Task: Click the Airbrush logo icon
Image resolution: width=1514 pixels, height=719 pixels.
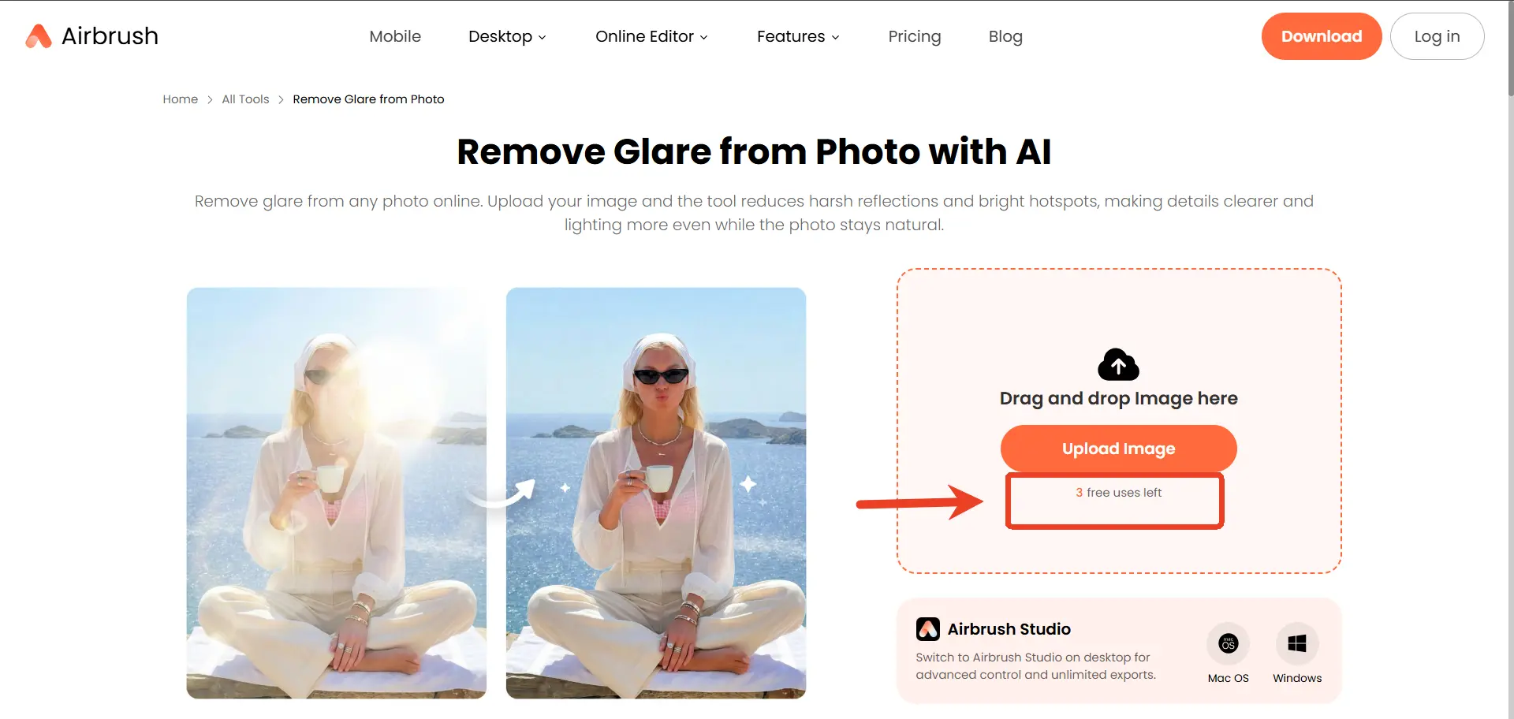Action: (38, 36)
